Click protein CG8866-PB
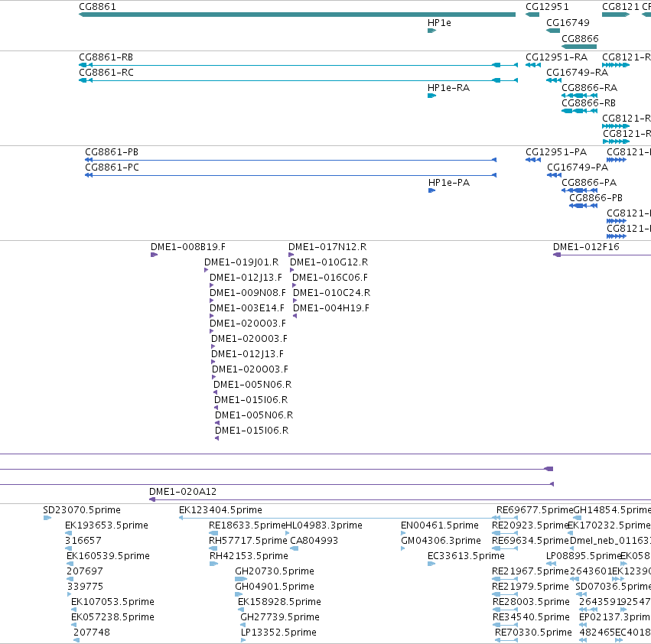 click(584, 206)
